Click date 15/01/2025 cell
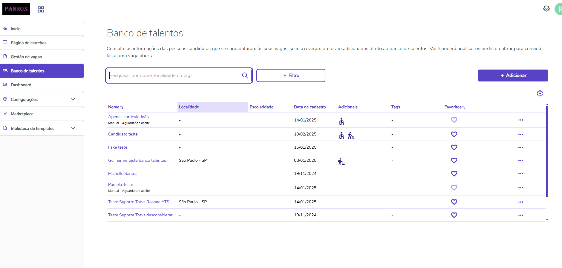 click(305, 147)
